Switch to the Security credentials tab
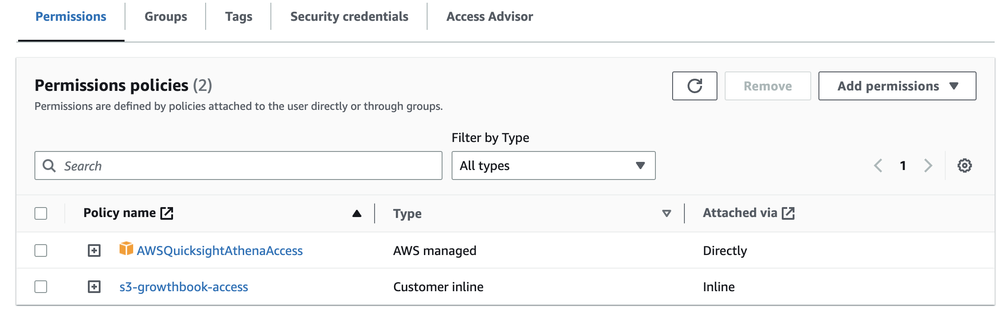This screenshot has height=312, width=1001. [x=349, y=17]
